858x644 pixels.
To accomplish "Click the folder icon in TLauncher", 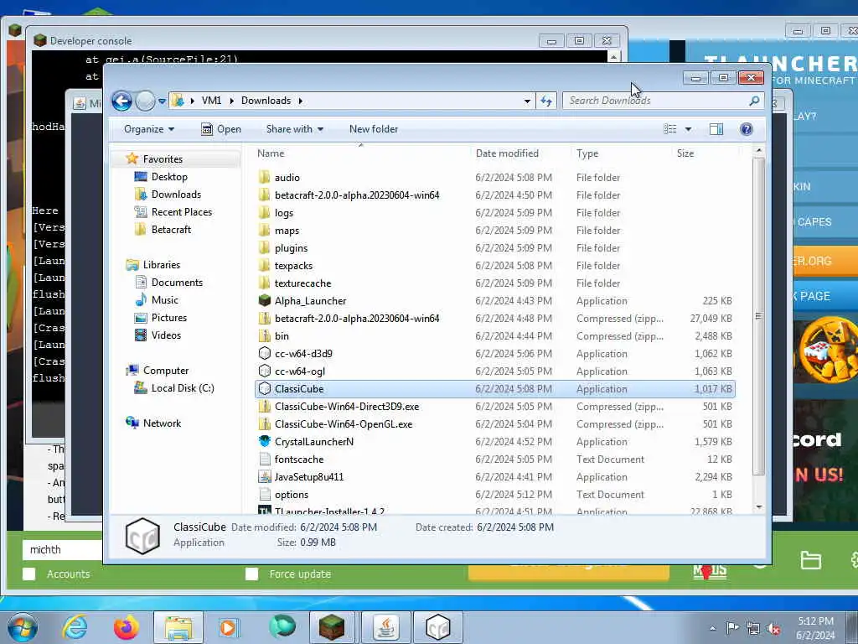I will click(x=810, y=560).
